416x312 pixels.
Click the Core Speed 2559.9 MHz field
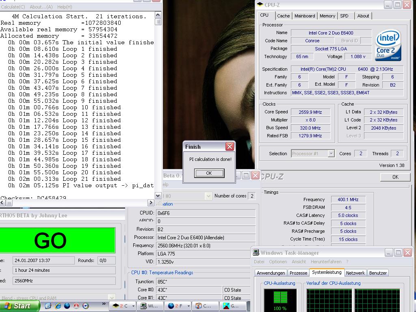[x=310, y=112]
